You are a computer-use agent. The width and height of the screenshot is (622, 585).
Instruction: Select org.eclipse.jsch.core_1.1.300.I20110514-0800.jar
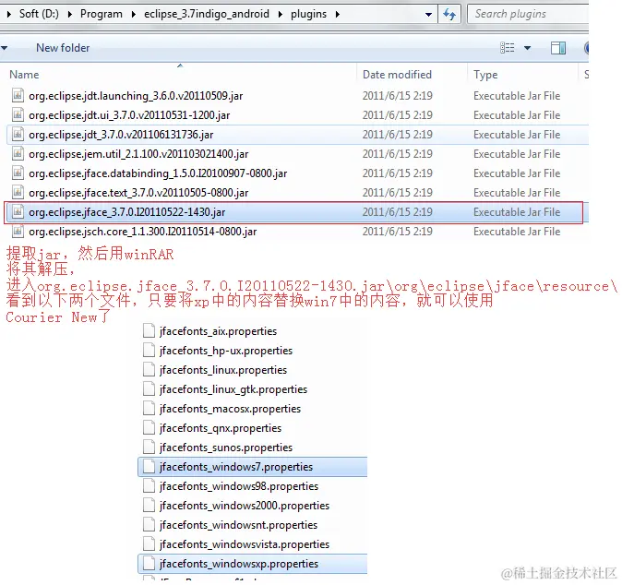[143, 232]
